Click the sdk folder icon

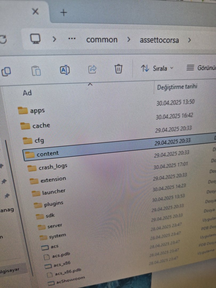click(x=40, y=216)
